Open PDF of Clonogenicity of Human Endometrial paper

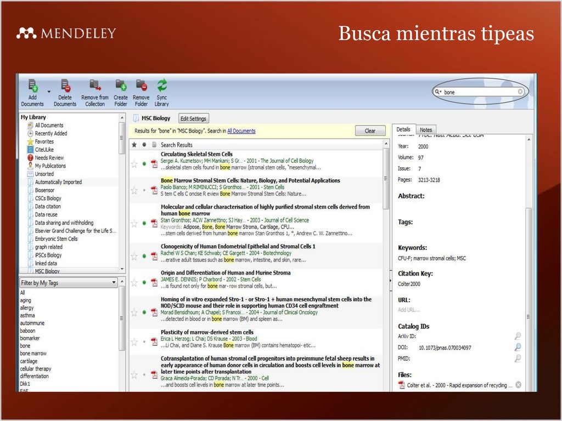154,256
